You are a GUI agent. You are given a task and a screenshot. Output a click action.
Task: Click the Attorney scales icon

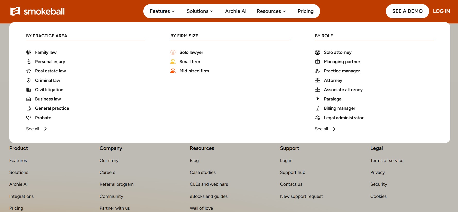(318, 80)
